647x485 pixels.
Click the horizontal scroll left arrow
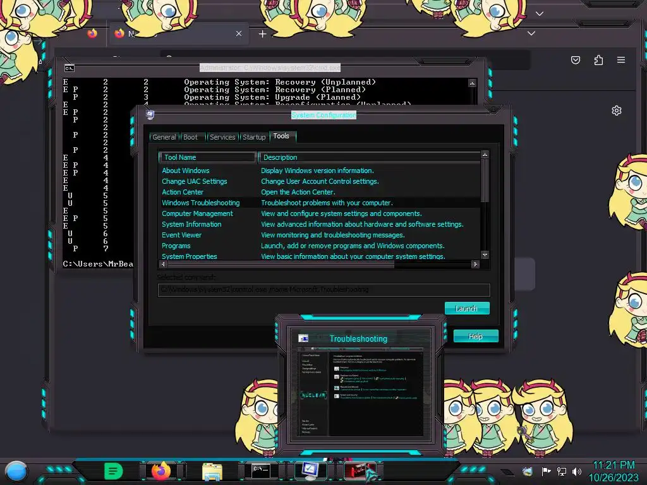164,264
